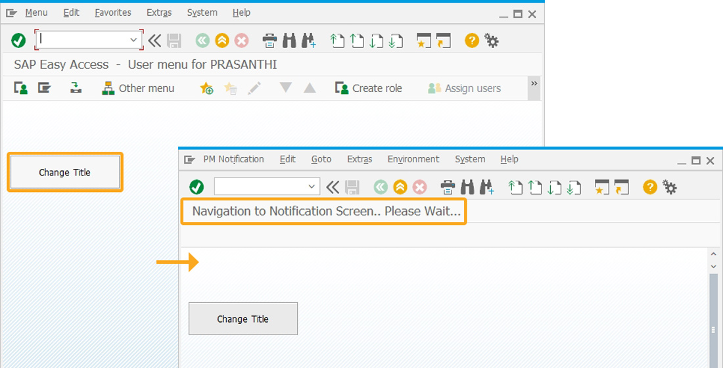Viewport: 723px width, 368px height.
Task: Click First Page icon in SAP Easy Access toolbar
Action: coord(338,41)
